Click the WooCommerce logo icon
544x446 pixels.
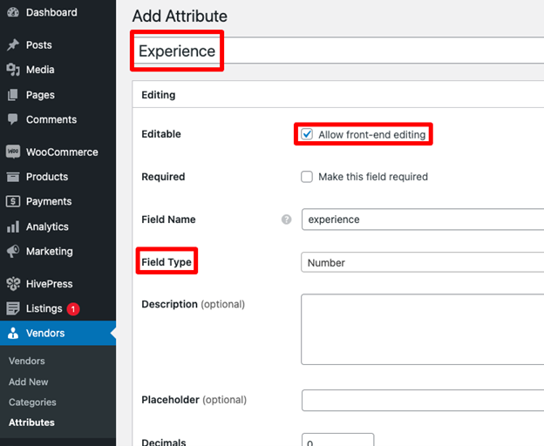tap(13, 152)
